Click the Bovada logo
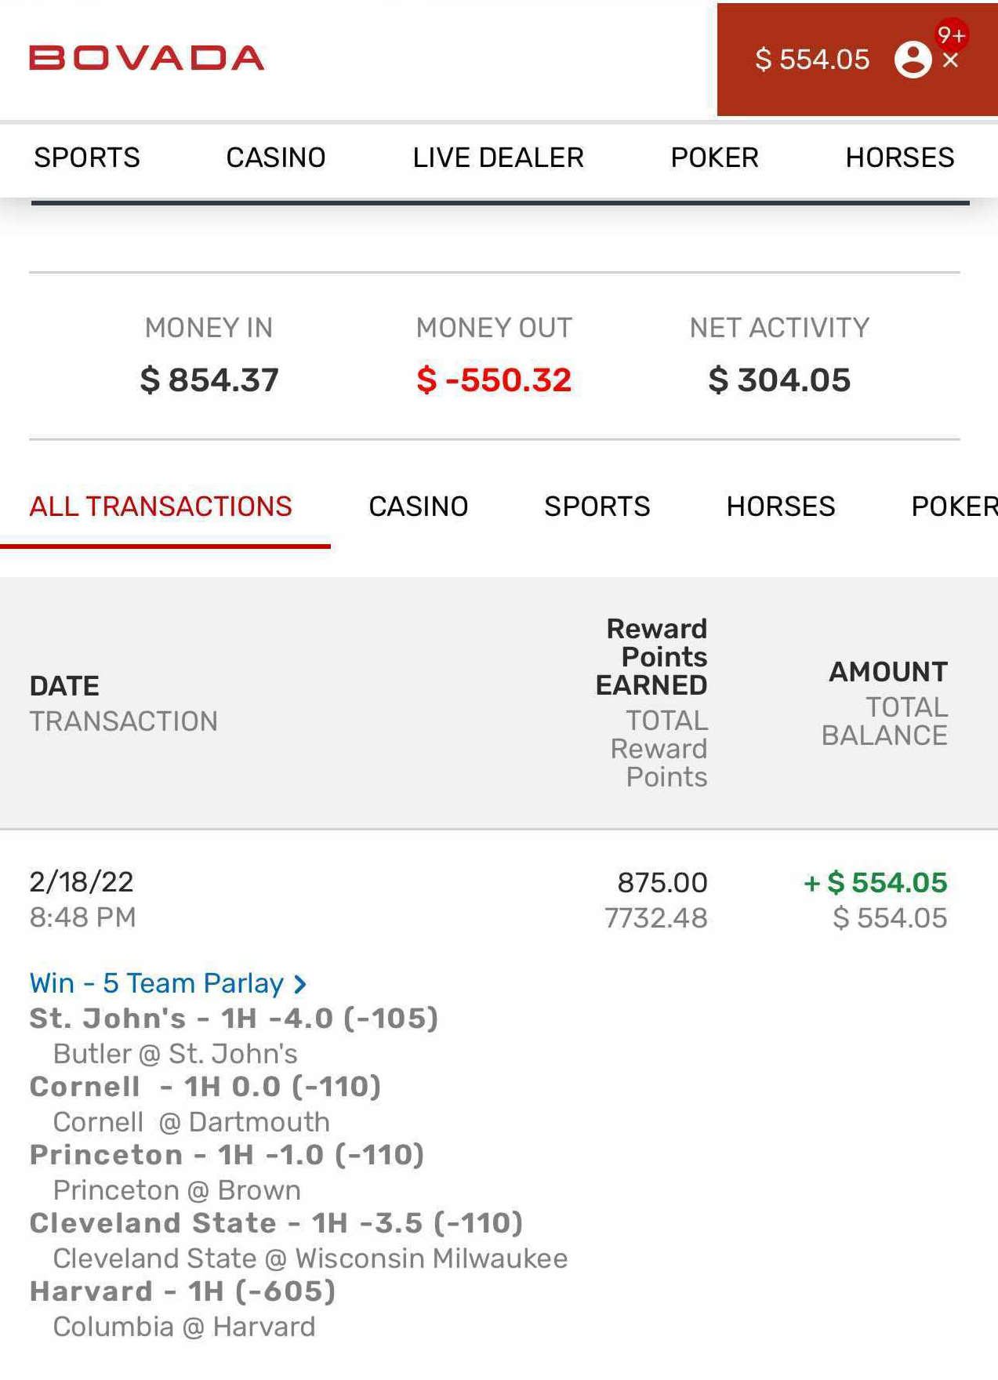The height and width of the screenshot is (1380, 998). tap(147, 58)
